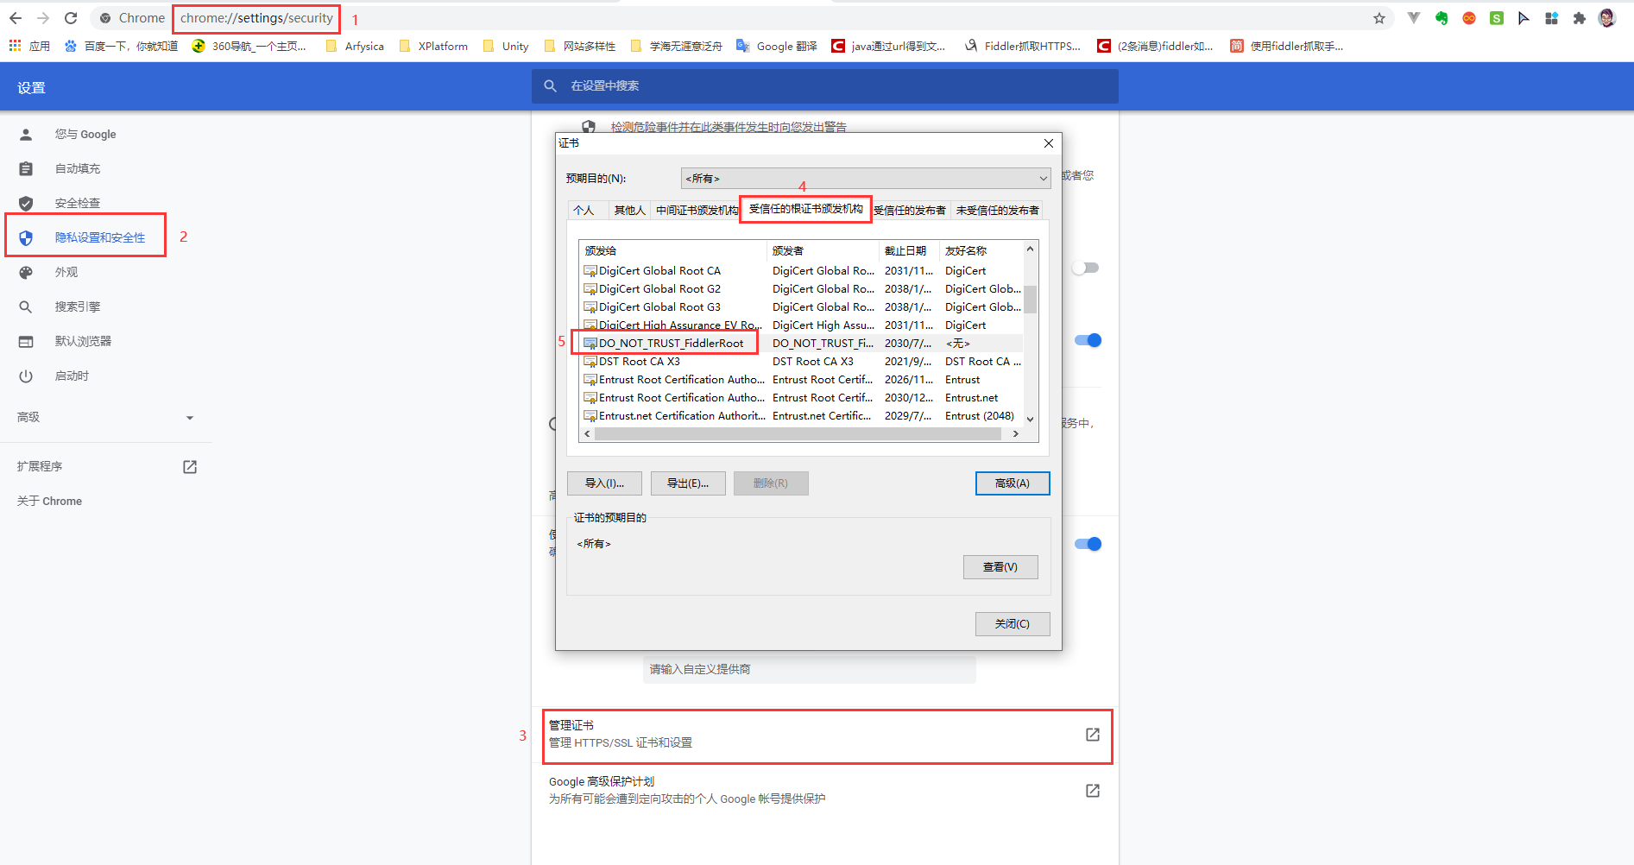Open 关于 Chrome page
Image resolution: width=1634 pixels, height=865 pixels.
(x=49, y=501)
